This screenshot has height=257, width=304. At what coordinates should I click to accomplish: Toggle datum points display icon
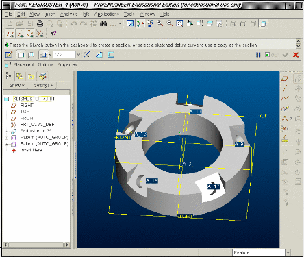(x=30, y=34)
